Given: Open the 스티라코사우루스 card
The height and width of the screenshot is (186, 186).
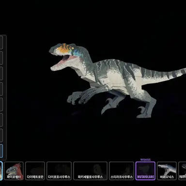Looking at the screenshot, I should [x=122, y=171].
